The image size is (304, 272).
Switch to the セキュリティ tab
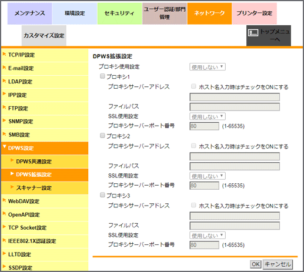click(x=119, y=14)
